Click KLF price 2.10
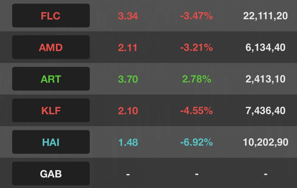This screenshot has width=297, height=188. pyautogui.click(x=128, y=111)
